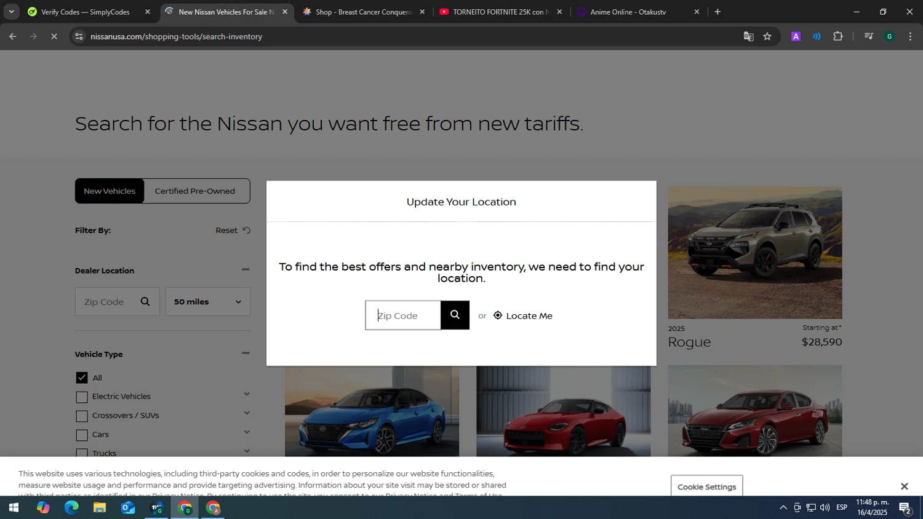Screen dimensions: 923x519
Task: Click the volume icon in system tray
Action: coord(825,507)
